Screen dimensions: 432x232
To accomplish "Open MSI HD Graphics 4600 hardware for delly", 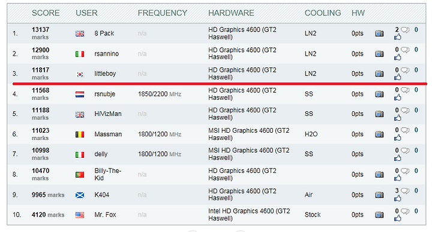I will (249, 154).
